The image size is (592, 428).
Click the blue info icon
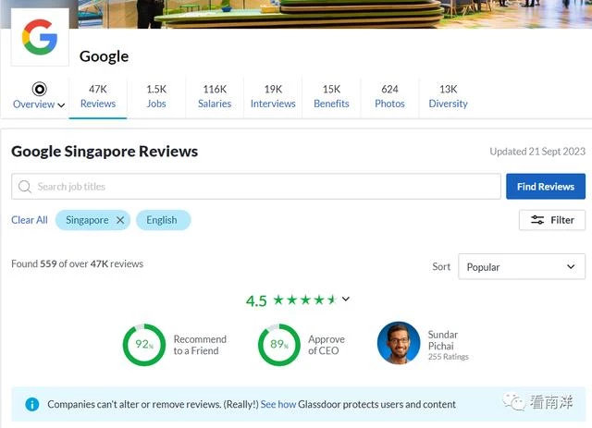coord(32,405)
